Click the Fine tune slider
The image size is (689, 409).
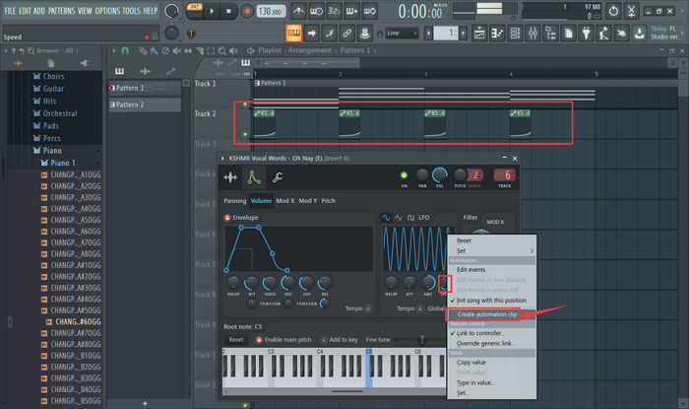(x=420, y=339)
